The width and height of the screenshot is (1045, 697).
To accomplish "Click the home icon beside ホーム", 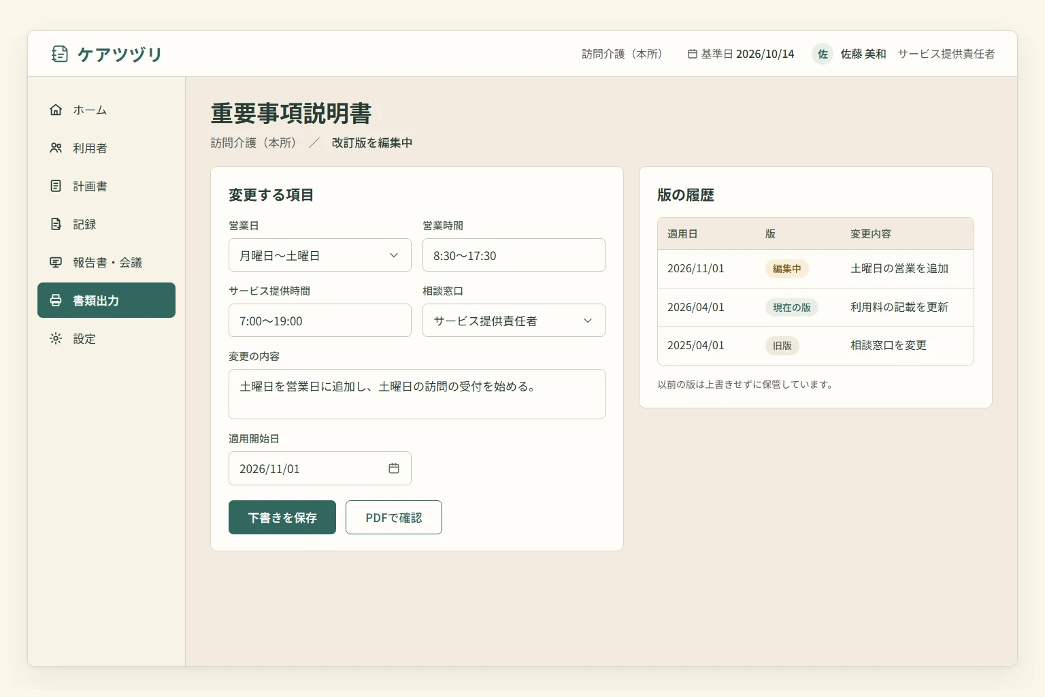I will point(56,110).
